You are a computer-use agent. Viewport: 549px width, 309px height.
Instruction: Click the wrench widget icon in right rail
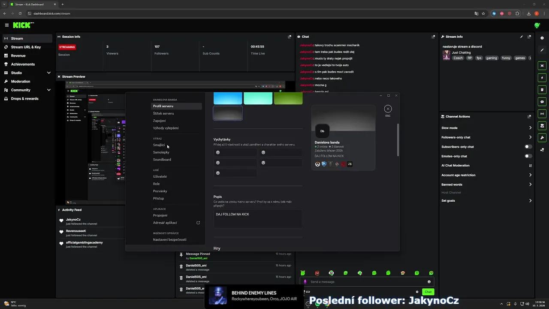(542, 138)
